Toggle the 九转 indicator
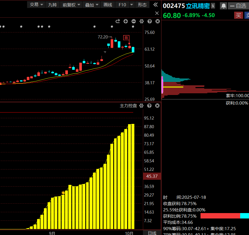 pyautogui.click(x=52, y=5)
